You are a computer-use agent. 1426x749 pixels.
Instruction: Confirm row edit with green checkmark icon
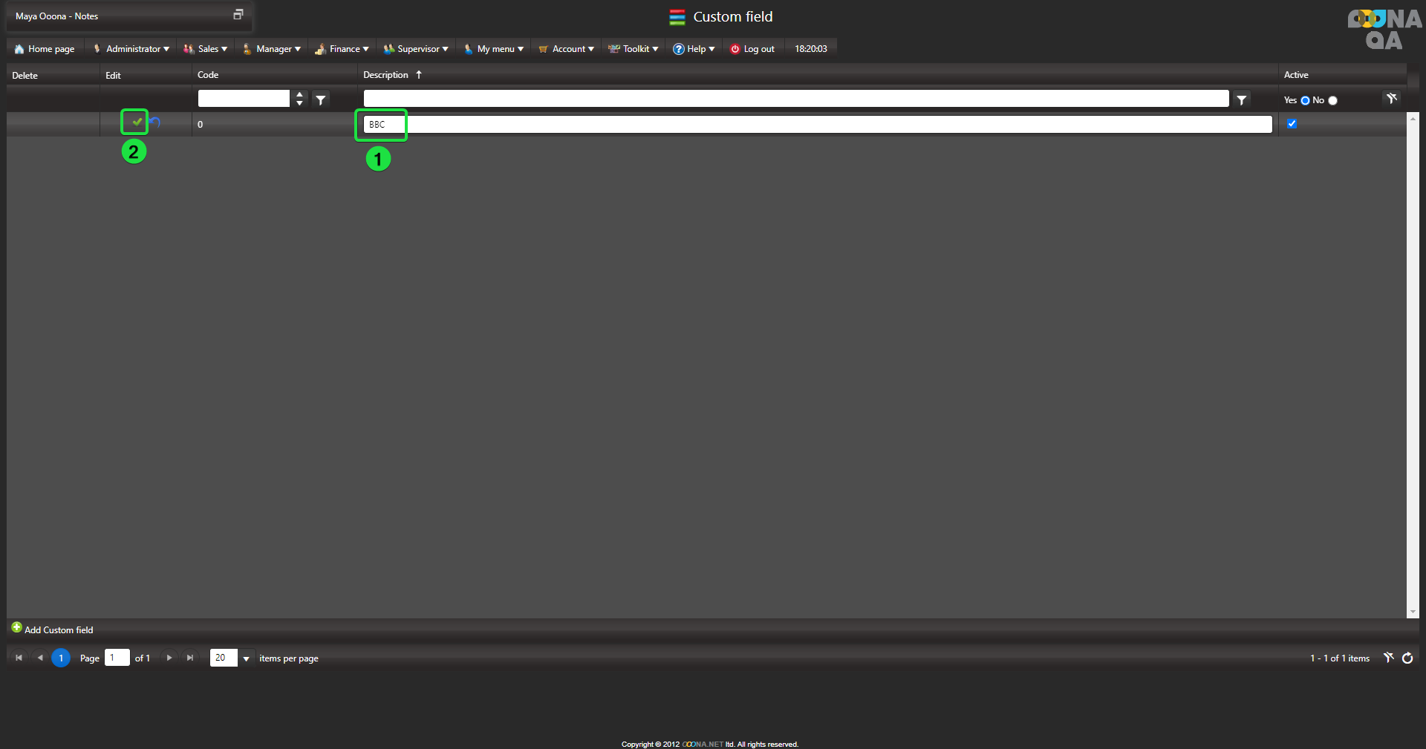[137, 122]
